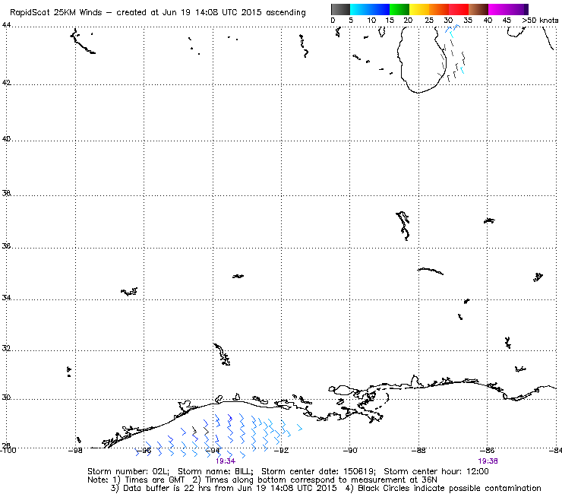Click the dark purple >50 knots segment
The width and height of the screenshot is (562, 494).
pyautogui.click(x=526, y=9)
